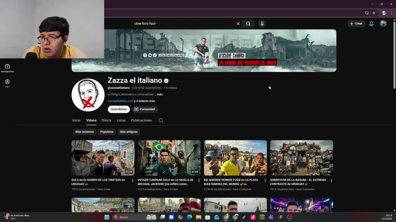Image resolution: width=396 pixels, height=222 pixels.
Task: Filter videos by Más antiguos
Action: 129,132
